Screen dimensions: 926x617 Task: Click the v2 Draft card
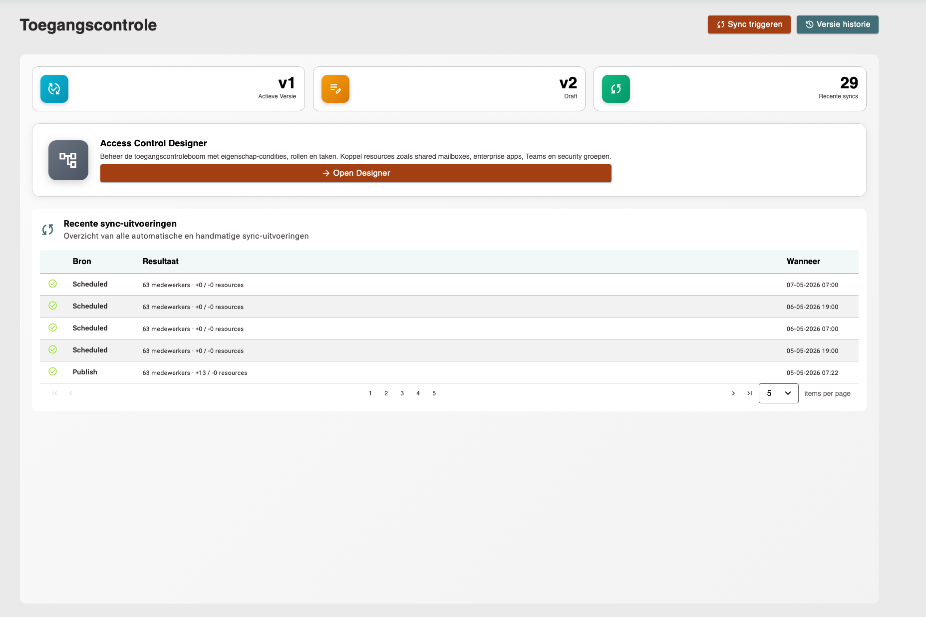(x=449, y=89)
